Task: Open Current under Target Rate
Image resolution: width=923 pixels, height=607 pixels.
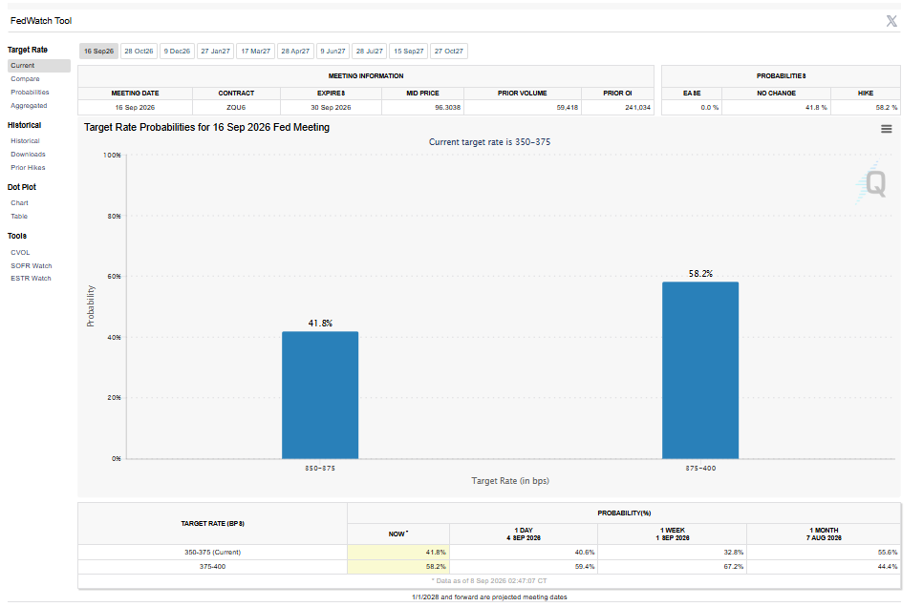Action: point(39,65)
